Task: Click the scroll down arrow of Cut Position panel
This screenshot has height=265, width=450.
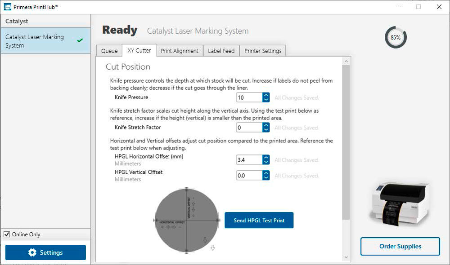Action: (346, 257)
